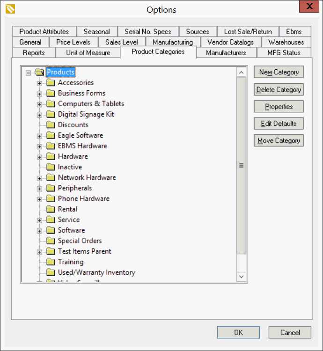Click the Accessories folder icon
This screenshot has height=351, width=323.
pyautogui.click(x=51, y=83)
